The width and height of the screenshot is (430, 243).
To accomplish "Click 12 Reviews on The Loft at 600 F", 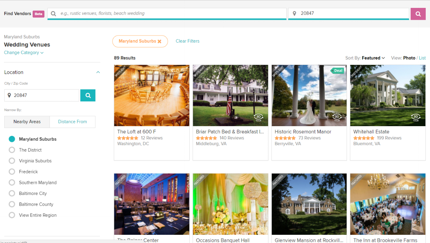I will (x=152, y=138).
